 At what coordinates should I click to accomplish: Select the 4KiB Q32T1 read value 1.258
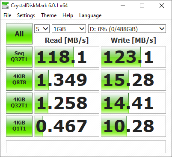pos(67,103)
